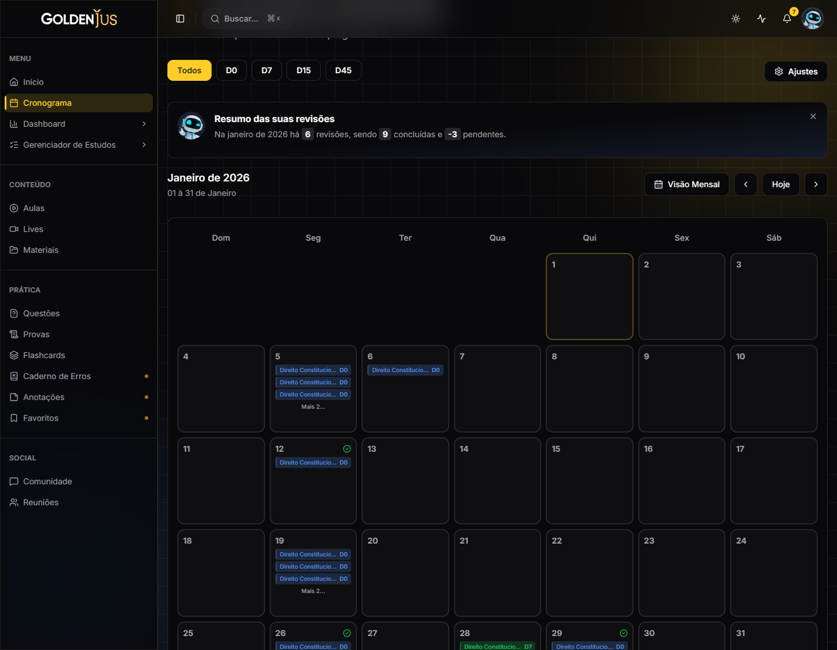Open the Ajustes settings button
The height and width of the screenshot is (650, 837).
796,72
